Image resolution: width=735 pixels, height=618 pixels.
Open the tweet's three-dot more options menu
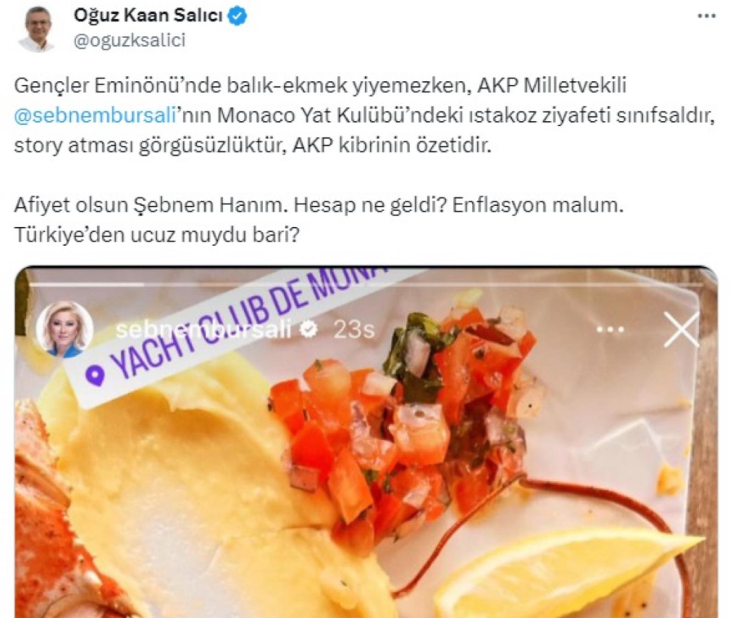(x=706, y=16)
